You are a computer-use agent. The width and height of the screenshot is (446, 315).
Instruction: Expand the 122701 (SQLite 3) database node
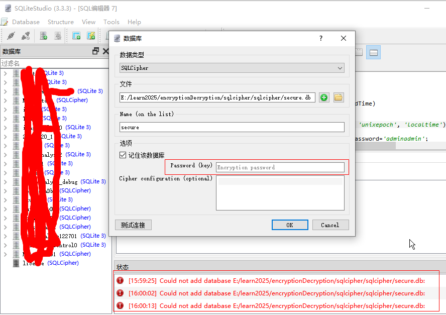(6, 236)
